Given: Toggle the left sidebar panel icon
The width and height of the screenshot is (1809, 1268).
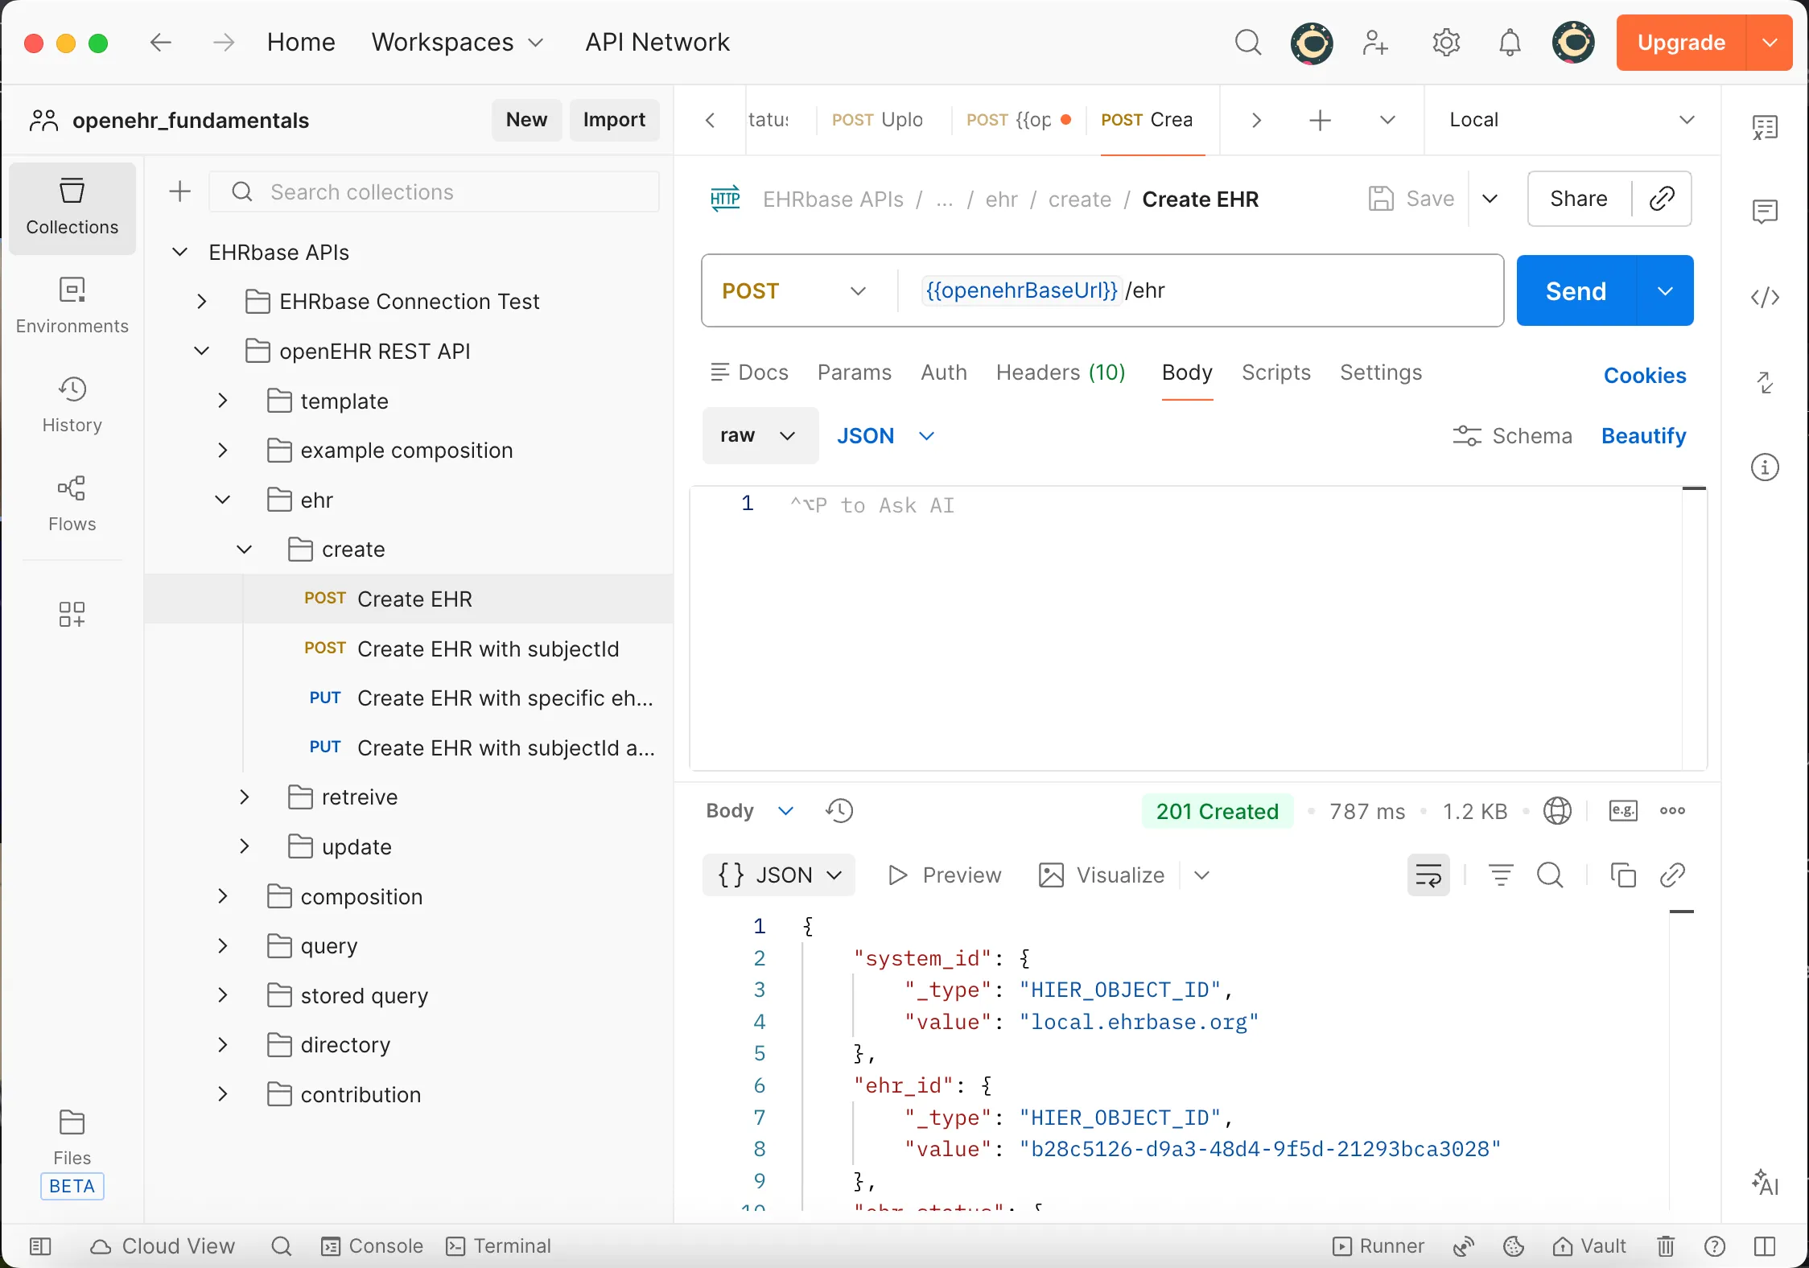Looking at the screenshot, I should pos(40,1246).
